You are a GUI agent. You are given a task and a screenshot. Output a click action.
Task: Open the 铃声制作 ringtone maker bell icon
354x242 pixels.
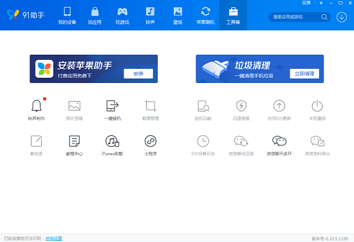36,106
